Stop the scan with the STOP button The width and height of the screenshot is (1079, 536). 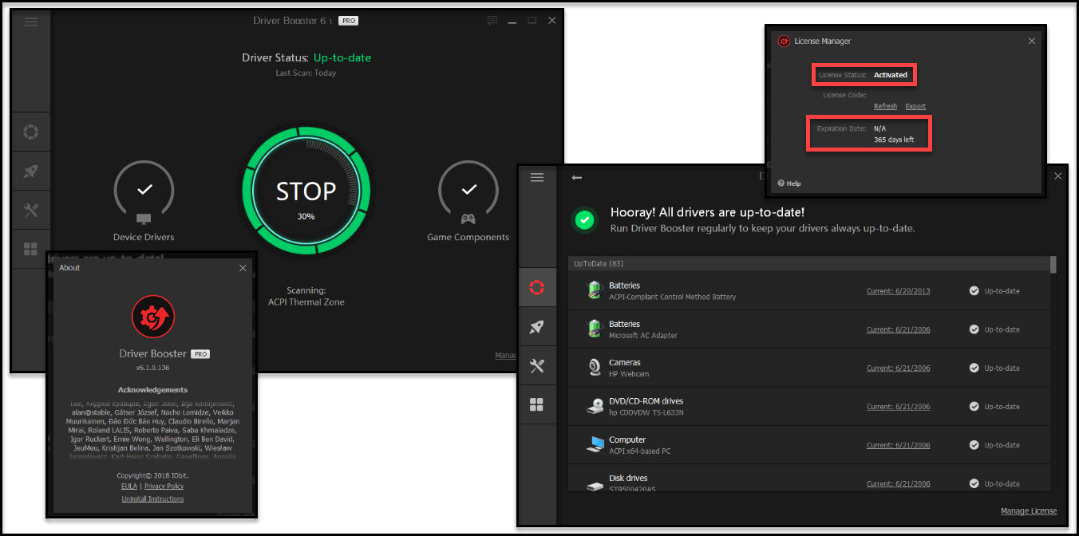(x=306, y=193)
